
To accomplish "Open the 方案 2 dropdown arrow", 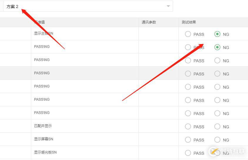I will [168, 6].
